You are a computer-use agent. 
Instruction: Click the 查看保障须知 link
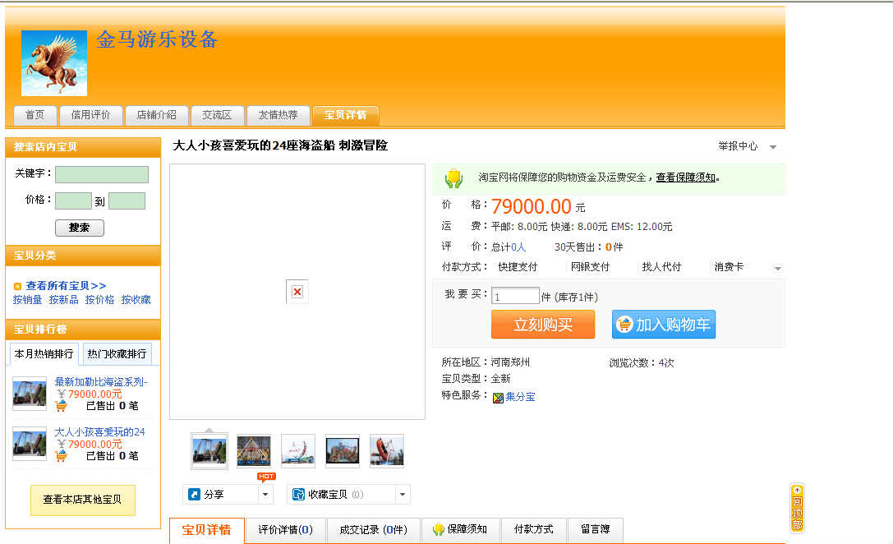pos(686,177)
